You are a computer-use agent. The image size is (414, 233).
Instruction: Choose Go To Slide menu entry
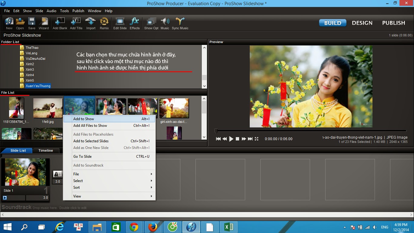click(109, 157)
